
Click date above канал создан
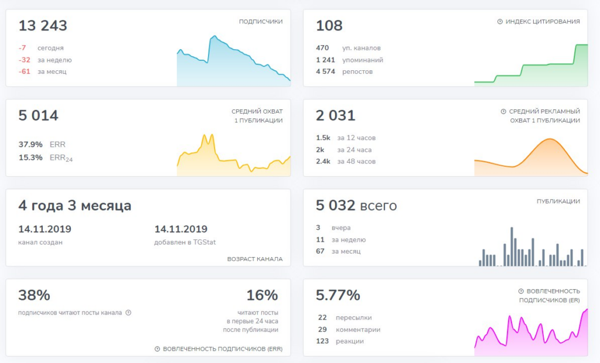click(45, 229)
